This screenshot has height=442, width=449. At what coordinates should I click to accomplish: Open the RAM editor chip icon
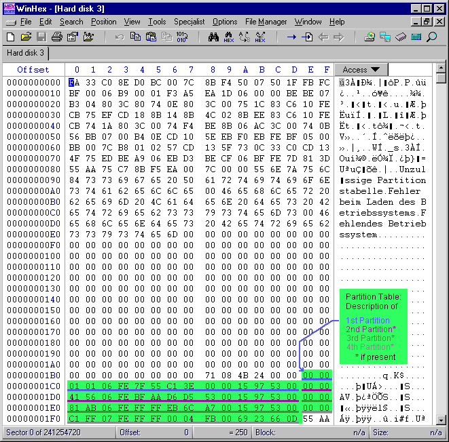pos(401,37)
